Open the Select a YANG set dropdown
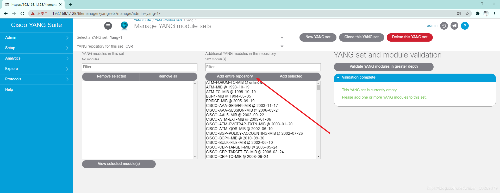Image resolution: width=500 pixels, height=193 pixels. tap(180, 37)
